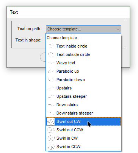This screenshot has width=138, height=153.
Task: Click the Swirl out CCW spiral icon
Action: 51,130
